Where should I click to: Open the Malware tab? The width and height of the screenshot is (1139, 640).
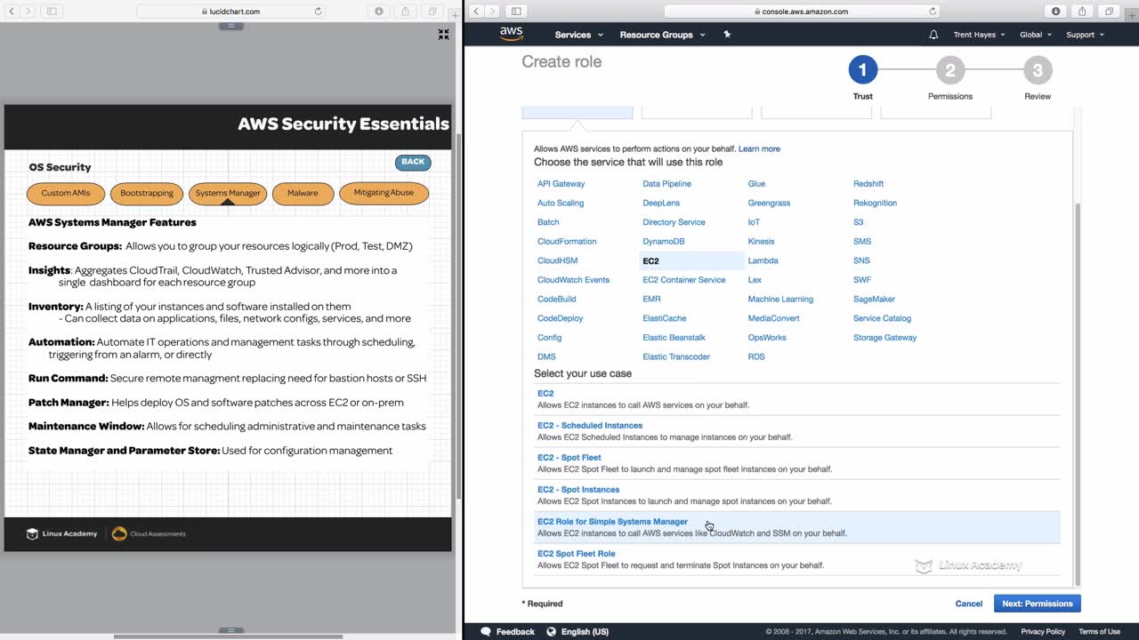[303, 193]
